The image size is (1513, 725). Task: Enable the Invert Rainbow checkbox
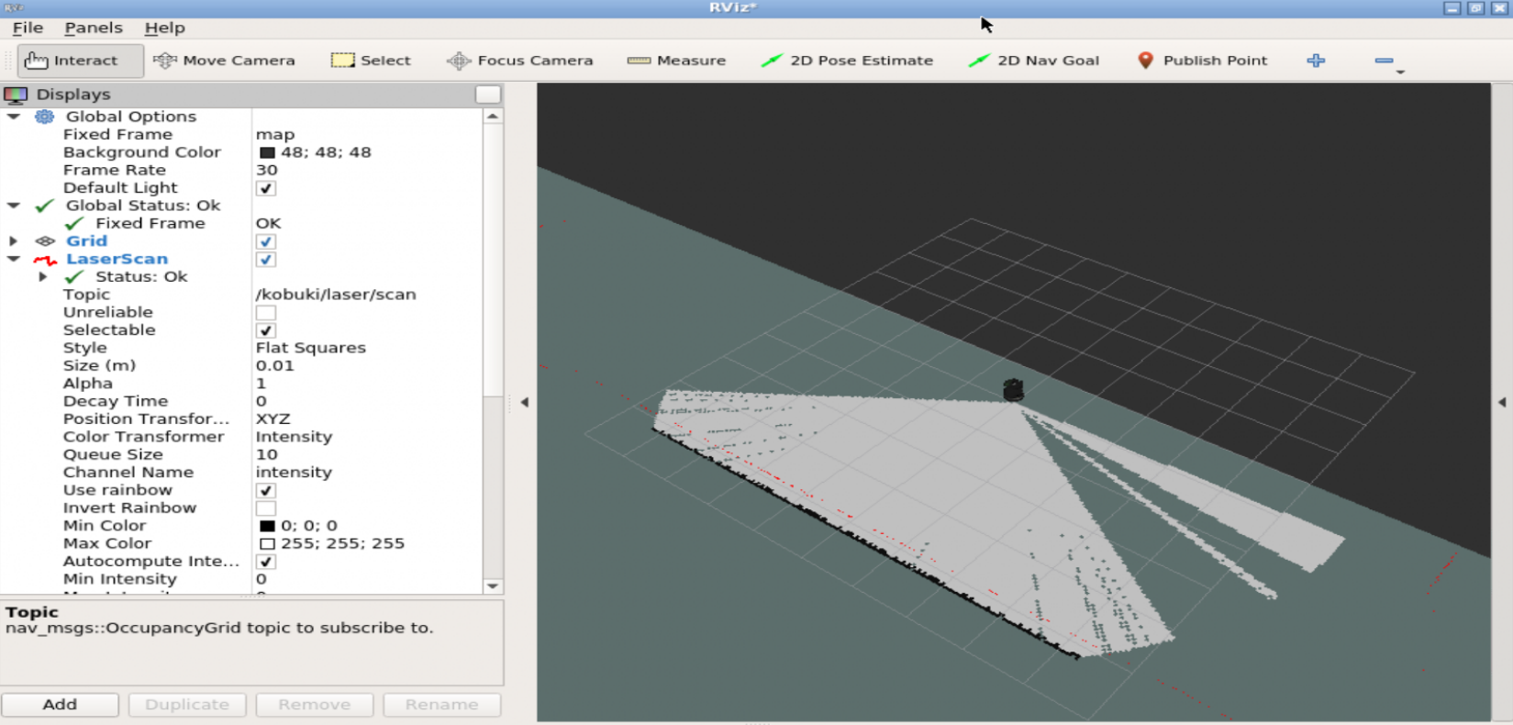click(266, 508)
